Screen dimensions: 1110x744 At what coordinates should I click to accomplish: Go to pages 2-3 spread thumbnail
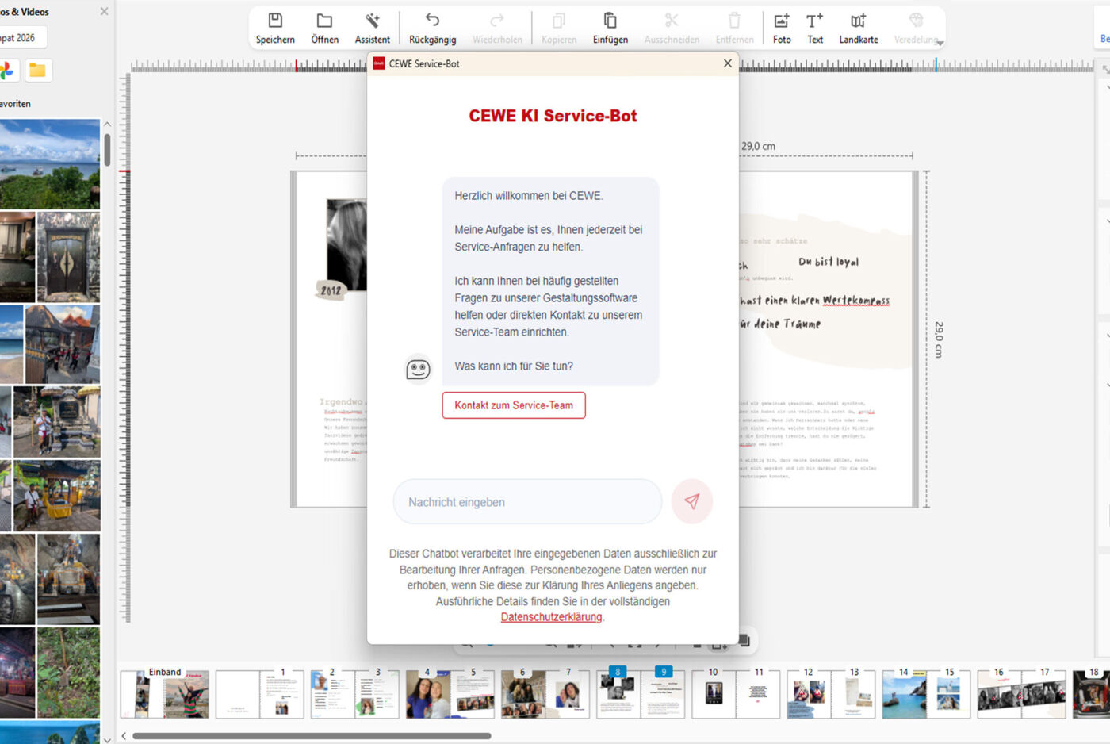click(x=354, y=694)
